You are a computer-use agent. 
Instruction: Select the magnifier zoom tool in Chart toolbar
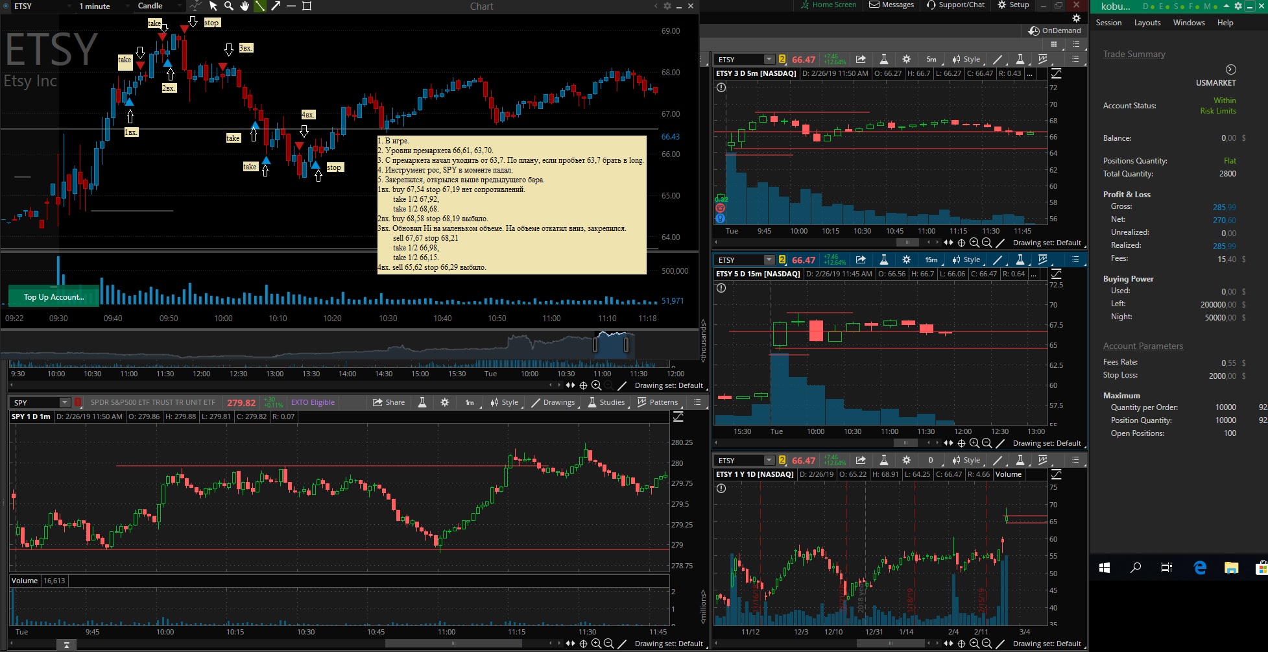229,6
